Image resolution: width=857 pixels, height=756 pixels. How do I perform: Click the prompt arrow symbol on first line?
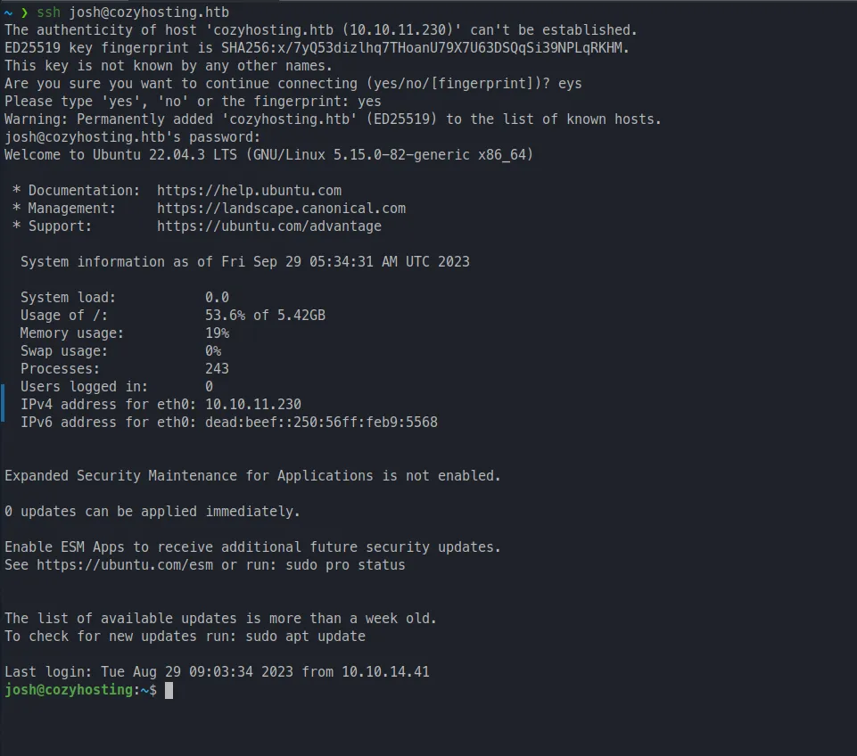pyautogui.click(x=24, y=12)
